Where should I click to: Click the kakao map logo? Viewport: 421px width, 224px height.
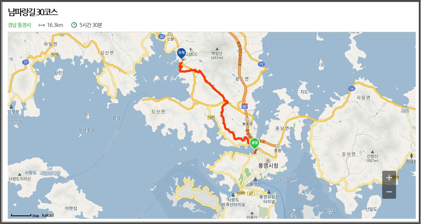[48, 215]
